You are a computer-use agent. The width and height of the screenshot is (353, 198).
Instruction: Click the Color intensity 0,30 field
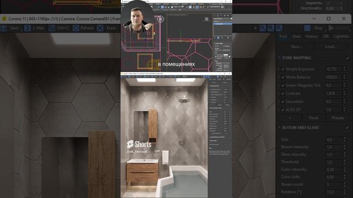334,169
